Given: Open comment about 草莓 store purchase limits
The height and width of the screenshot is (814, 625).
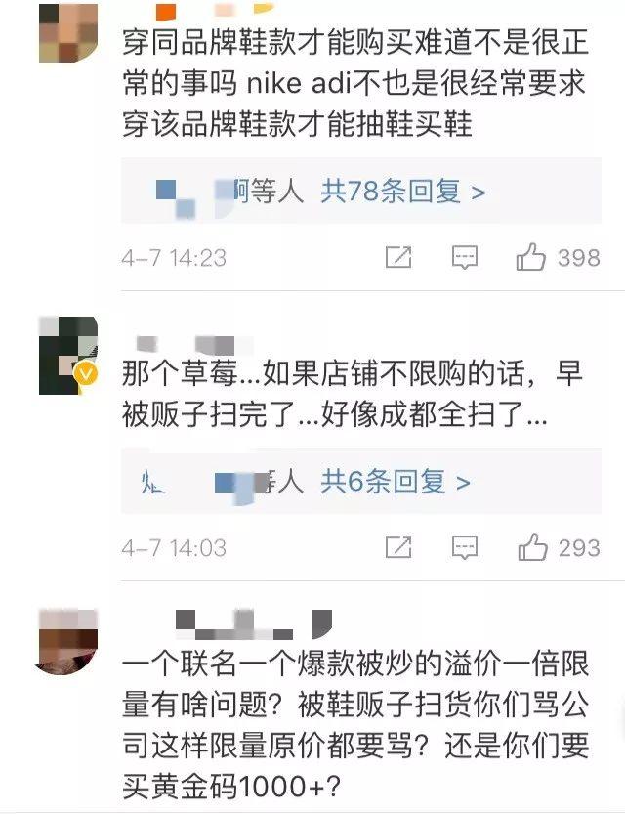Looking at the screenshot, I should click(353, 394).
